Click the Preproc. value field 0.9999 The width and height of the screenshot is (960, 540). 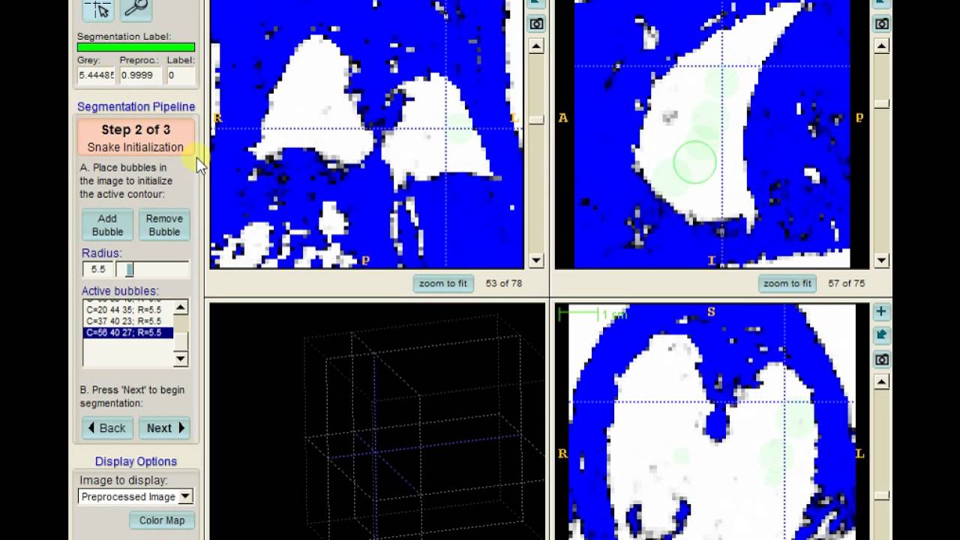(139, 75)
